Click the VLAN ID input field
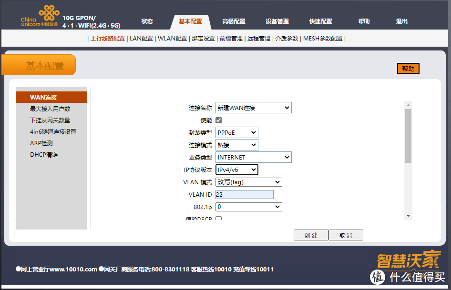Screen dimensions: 451x290 [x=245, y=195]
